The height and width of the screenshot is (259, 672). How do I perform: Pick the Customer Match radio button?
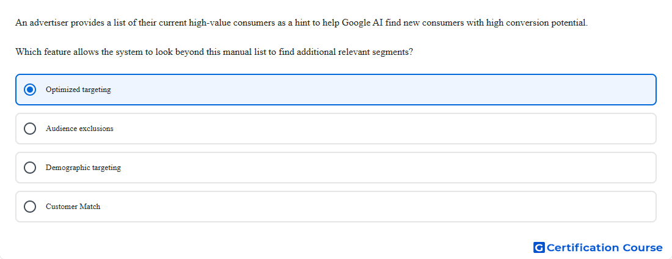[30, 207]
